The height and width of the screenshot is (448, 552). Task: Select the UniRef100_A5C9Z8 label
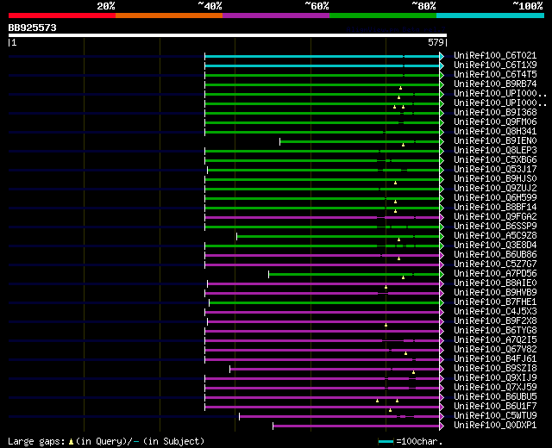[x=495, y=236]
